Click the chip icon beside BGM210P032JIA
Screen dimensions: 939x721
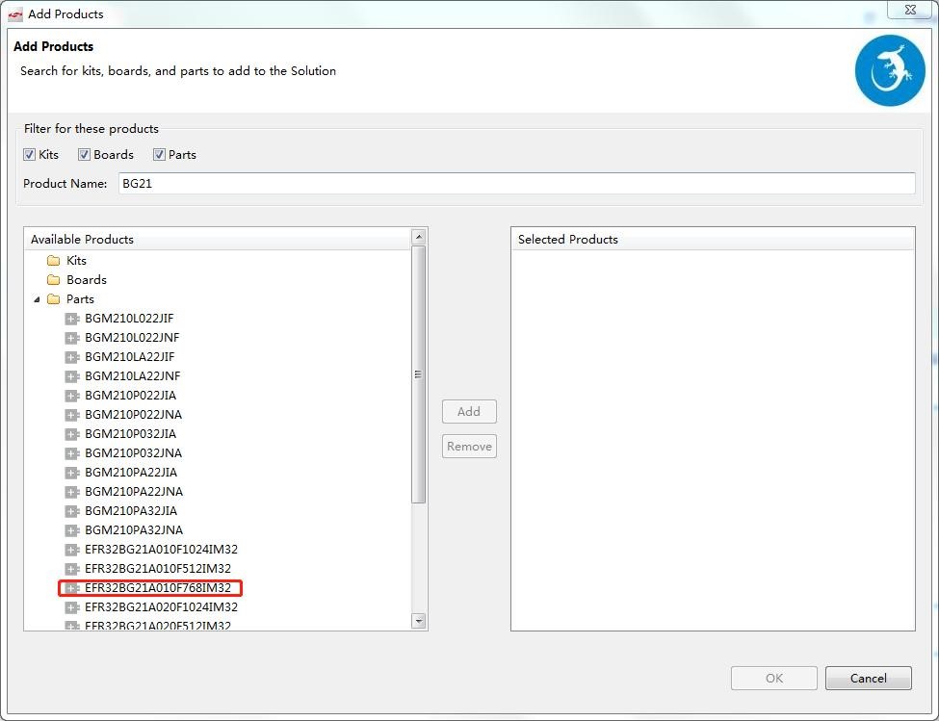coord(72,434)
